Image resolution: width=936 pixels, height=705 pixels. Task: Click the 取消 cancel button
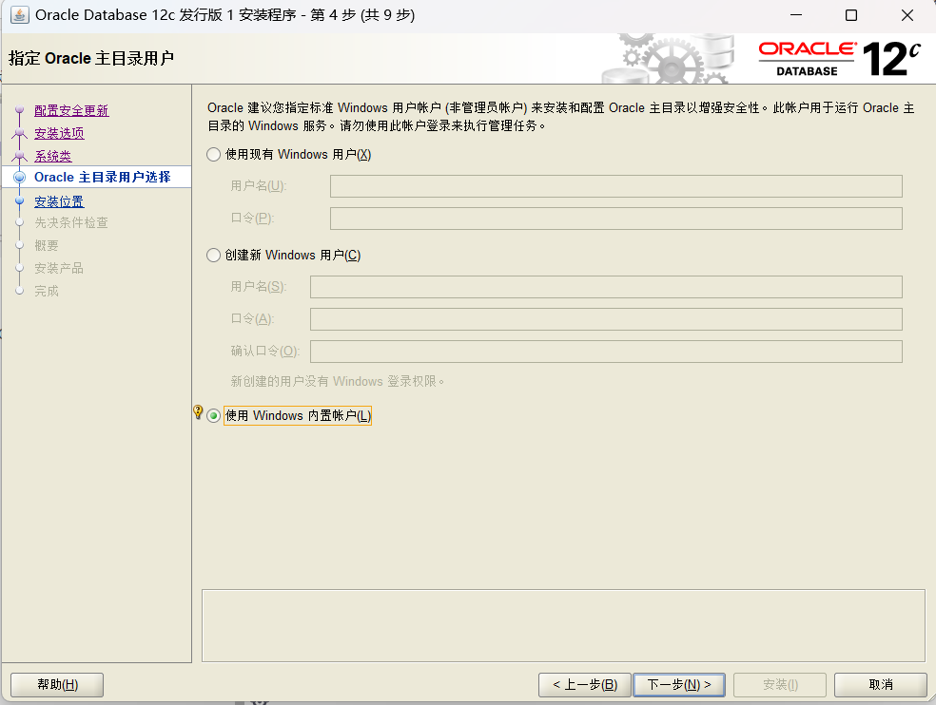(x=881, y=685)
